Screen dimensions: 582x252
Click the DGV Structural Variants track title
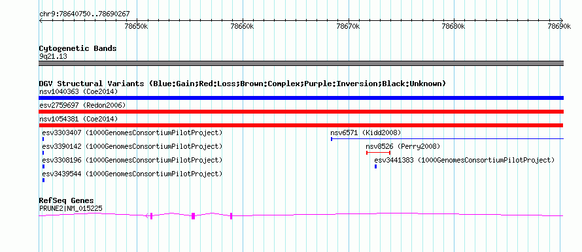click(242, 84)
